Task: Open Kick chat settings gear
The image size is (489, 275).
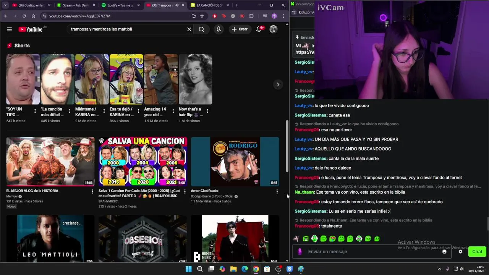Action: 460,252
